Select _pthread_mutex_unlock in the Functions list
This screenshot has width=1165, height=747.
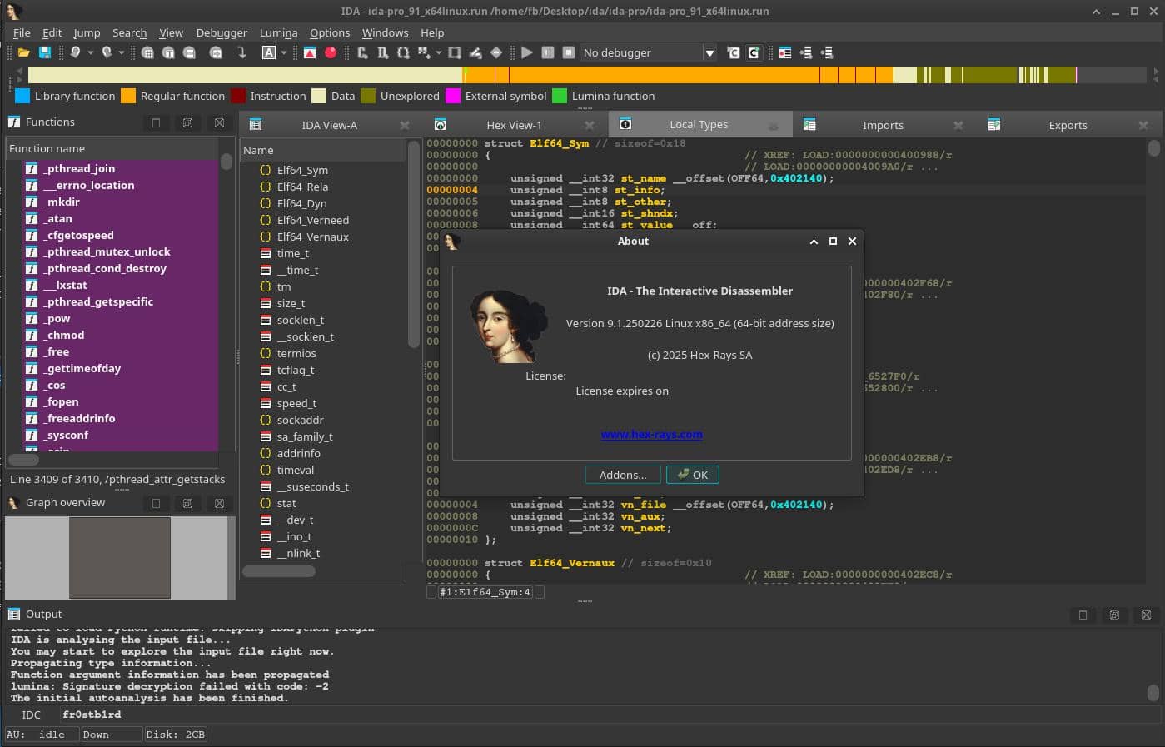click(107, 251)
